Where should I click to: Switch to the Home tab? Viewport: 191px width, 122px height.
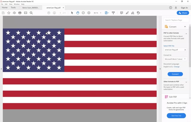click(x=5, y=7)
